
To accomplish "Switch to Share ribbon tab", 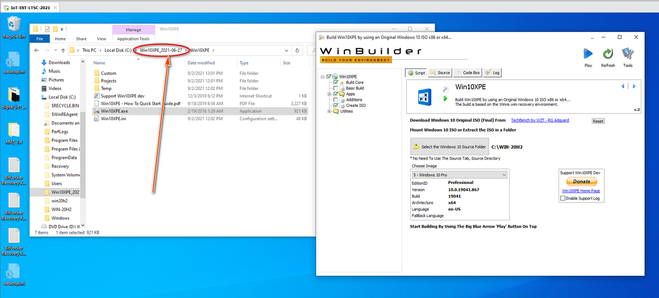I will coord(81,39).
